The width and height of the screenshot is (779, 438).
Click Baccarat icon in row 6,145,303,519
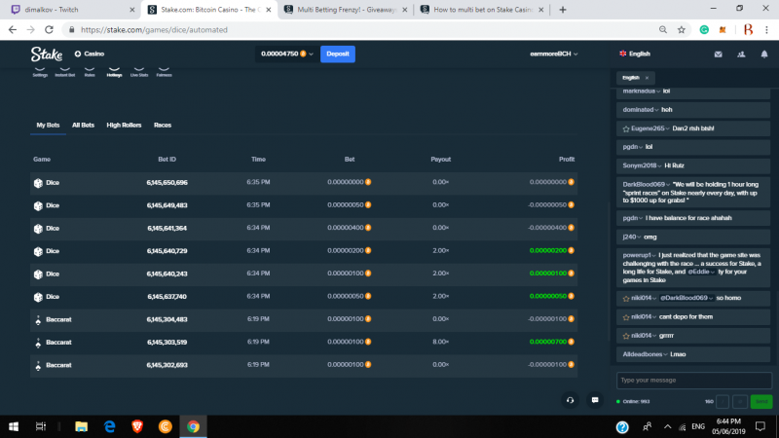(38, 343)
